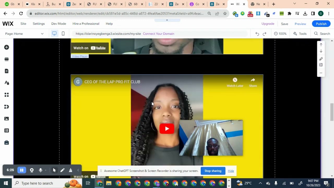This screenshot has width=334, height=188.
Task: Click Stop sharing button
Action: click(x=213, y=171)
